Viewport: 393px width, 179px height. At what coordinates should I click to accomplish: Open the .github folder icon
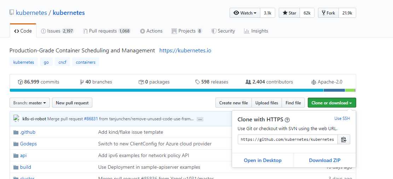16,132
